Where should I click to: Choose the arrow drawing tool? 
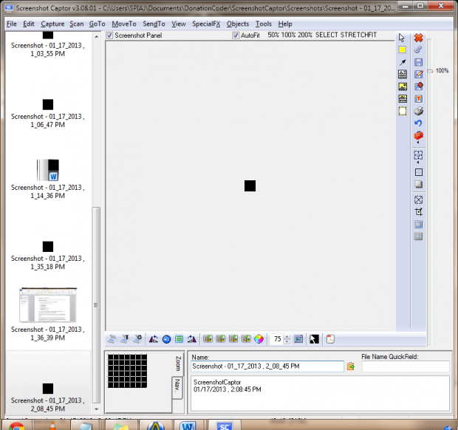tap(403, 62)
